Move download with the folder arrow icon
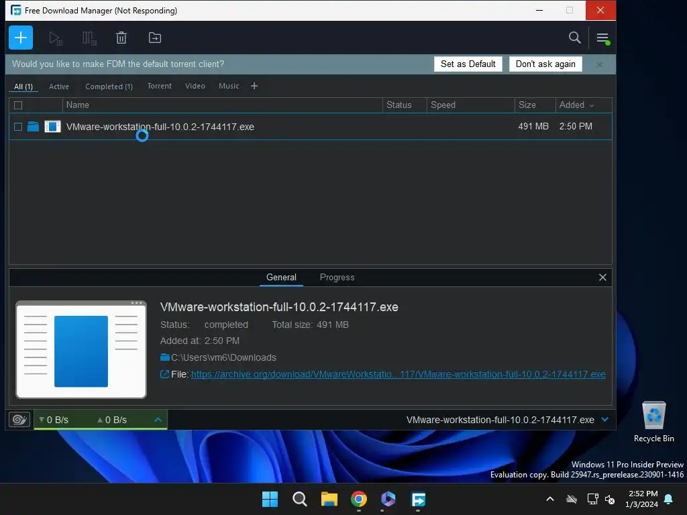This screenshot has width=687, height=515. pyautogui.click(x=155, y=38)
